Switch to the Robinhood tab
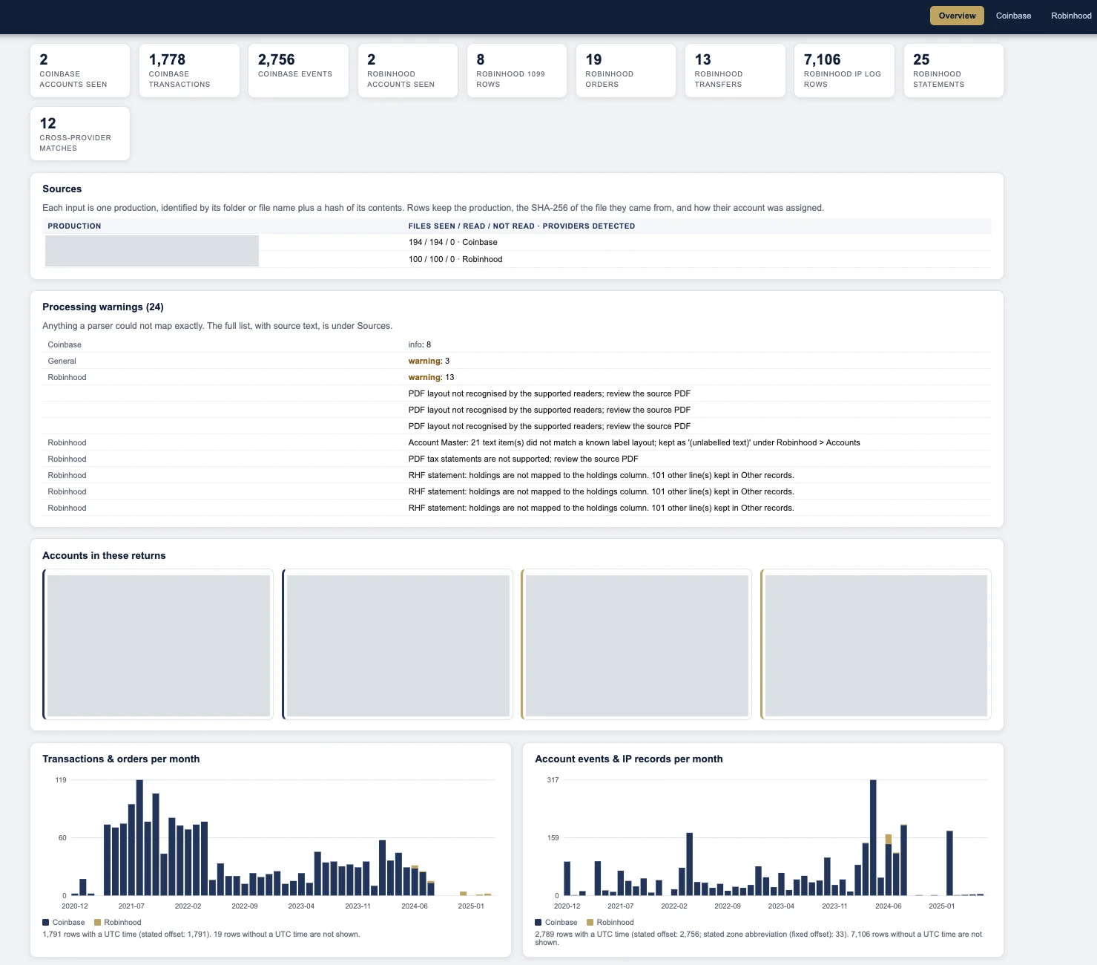Screen dimensions: 1097x965 click(x=1071, y=16)
